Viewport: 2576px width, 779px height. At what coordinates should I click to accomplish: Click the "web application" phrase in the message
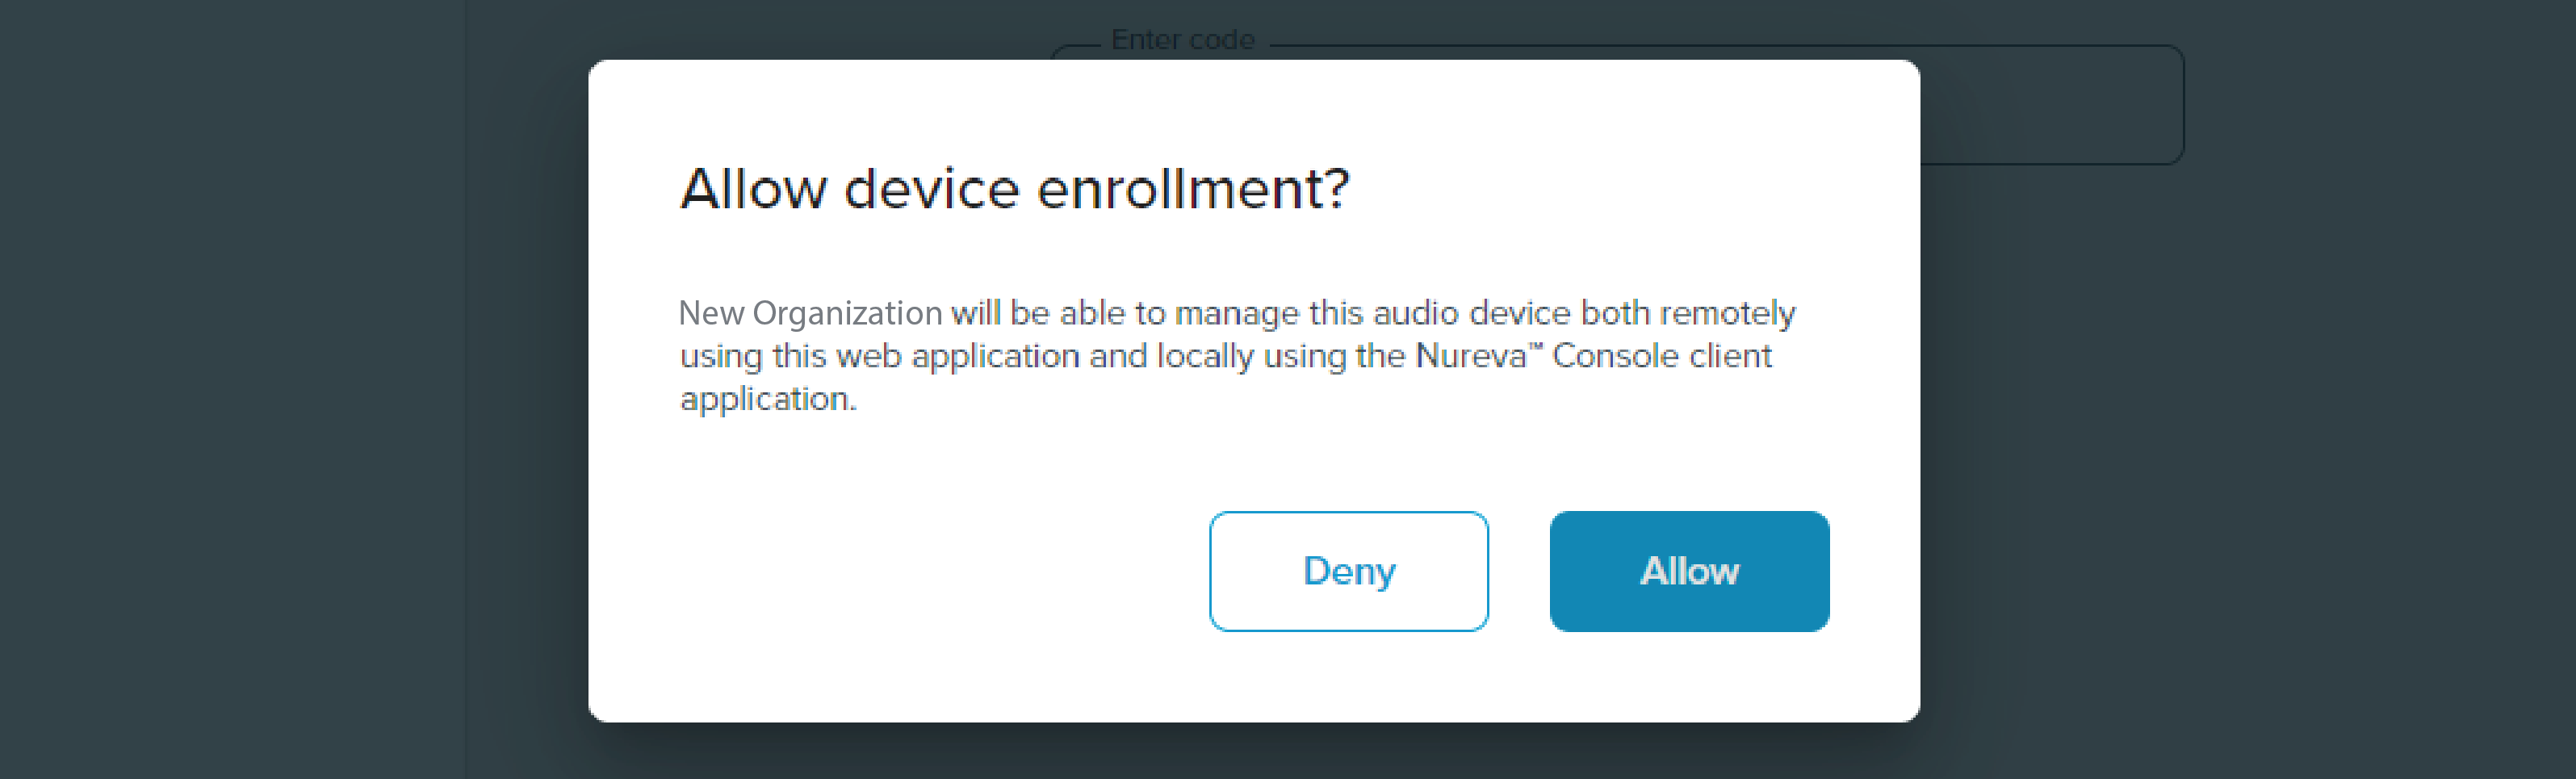958,357
